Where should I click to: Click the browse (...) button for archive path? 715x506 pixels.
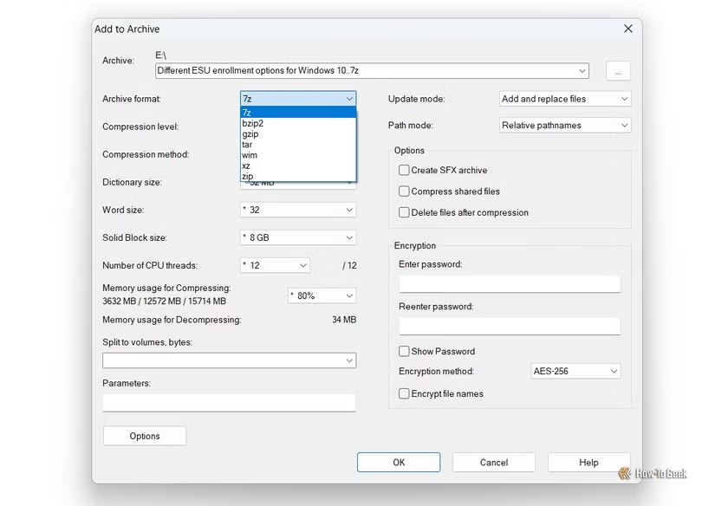click(618, 72)
